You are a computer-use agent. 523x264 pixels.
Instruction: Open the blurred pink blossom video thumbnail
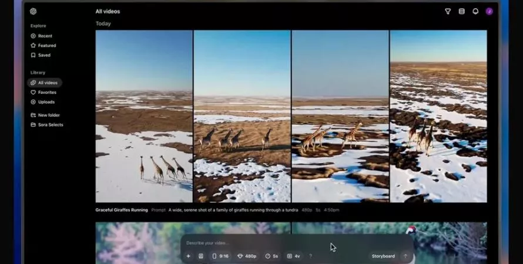(x=193, y=243)
